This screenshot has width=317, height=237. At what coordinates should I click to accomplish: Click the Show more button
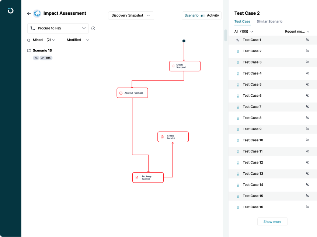click(272, 222)
